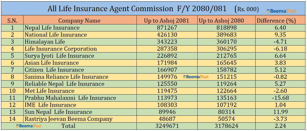
Task: Click the BeemaPost watermark in Sanima Reliance row
Action: pyautogui.click(x=196, y=77)
